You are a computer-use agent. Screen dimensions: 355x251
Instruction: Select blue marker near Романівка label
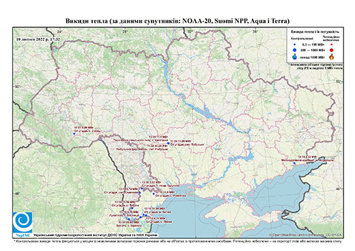(154, 194)
